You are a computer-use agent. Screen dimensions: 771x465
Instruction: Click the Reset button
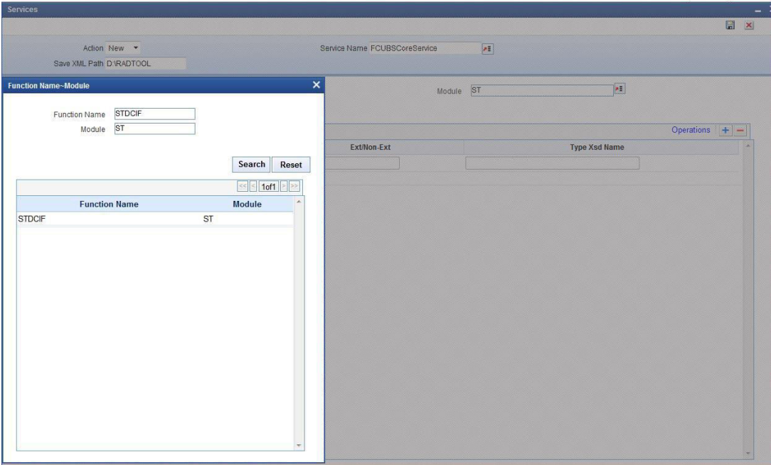click(x=291, y=165)
